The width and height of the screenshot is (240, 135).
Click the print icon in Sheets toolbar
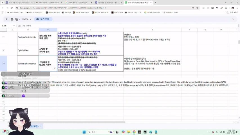pos(12,19)
